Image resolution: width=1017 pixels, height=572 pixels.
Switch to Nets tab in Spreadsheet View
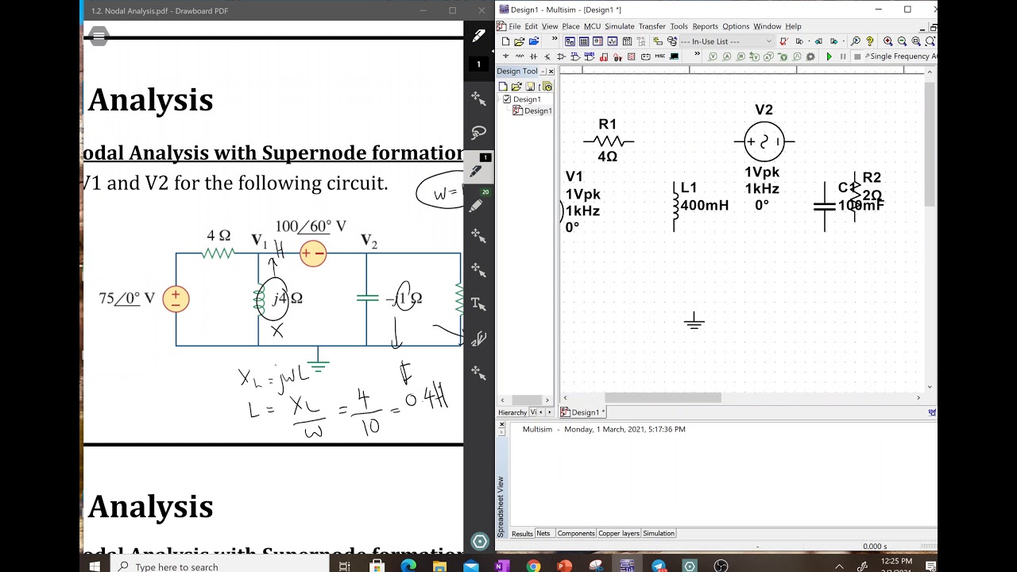coord(543,533)
